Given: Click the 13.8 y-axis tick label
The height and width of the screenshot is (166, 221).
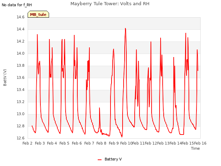Looking at the screenshot, I should (x=21, y=65).
